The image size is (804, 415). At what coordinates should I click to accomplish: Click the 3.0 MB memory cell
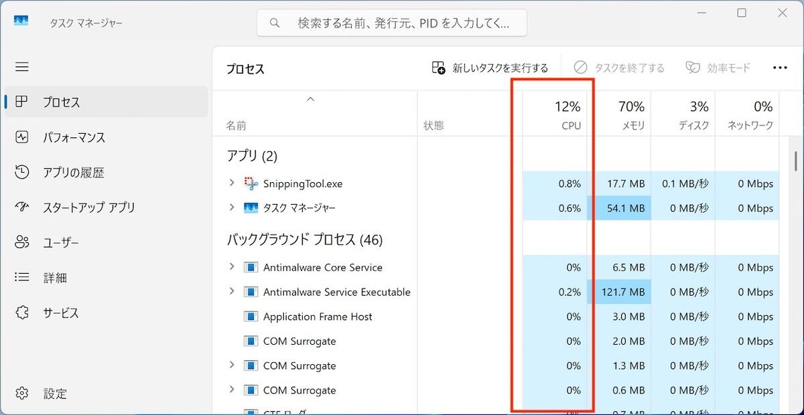[618, 317]
